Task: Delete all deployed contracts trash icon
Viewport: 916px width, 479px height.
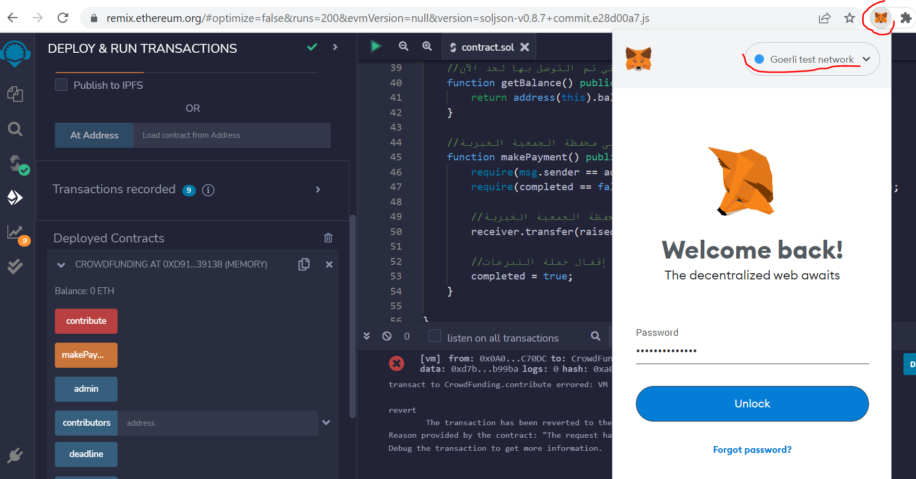Action: pos(328,238)
